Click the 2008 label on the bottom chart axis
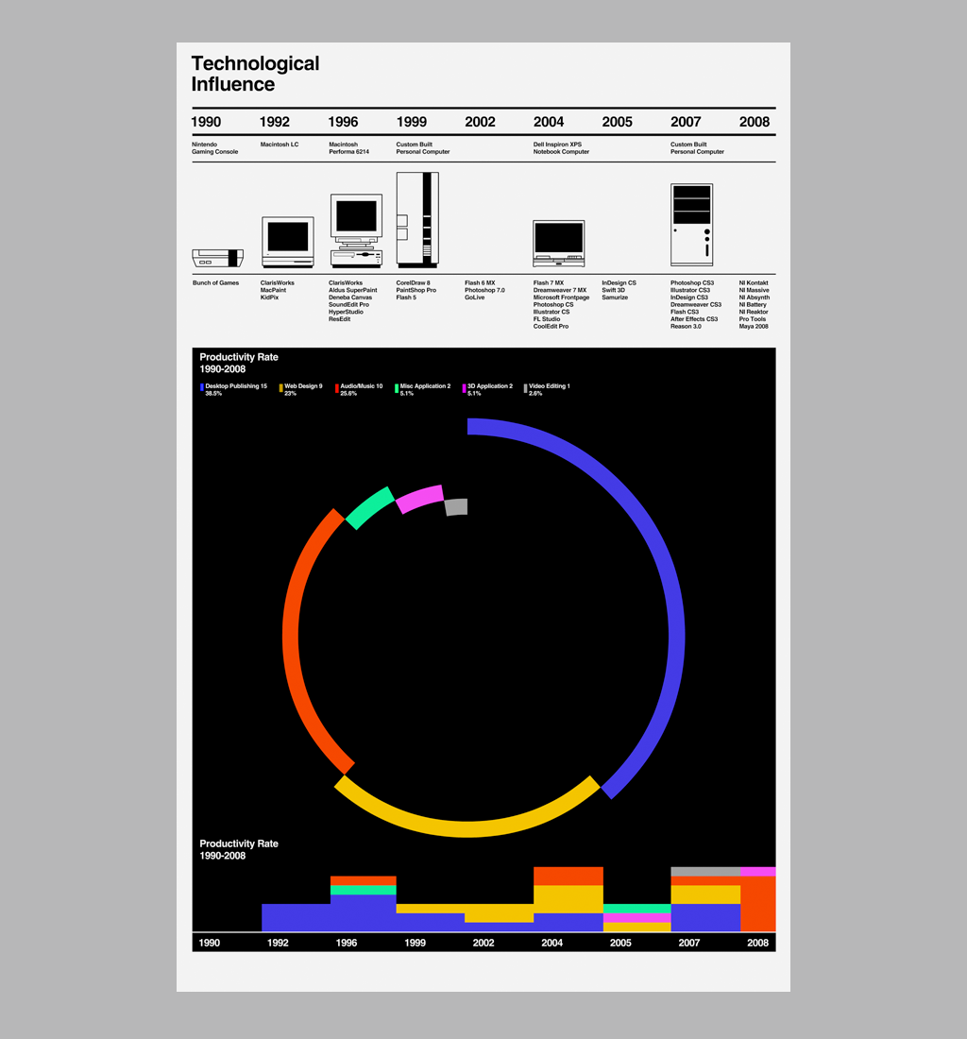 [757, 943]
